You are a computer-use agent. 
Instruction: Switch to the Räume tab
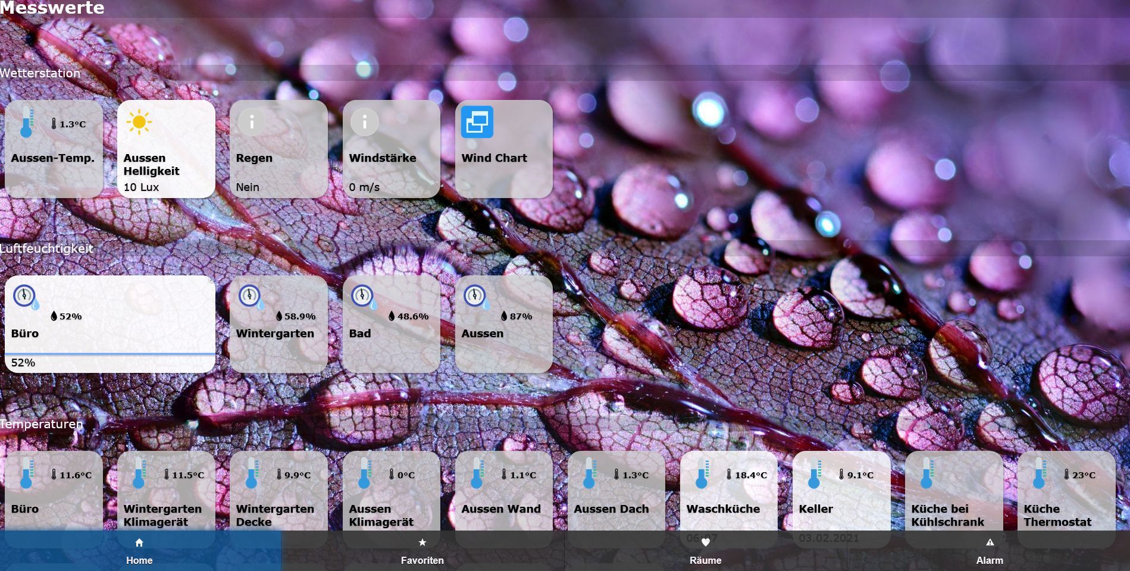click(705, 551)
